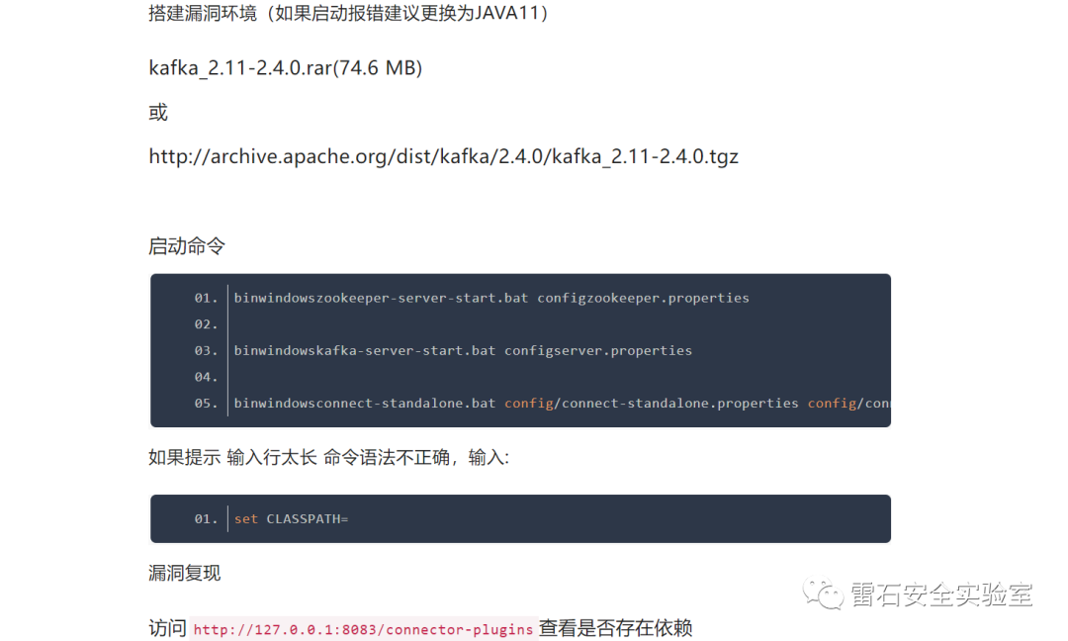The width and height of the screenshot is (1068, 641).
Task: Click the 漏洞复现 heading
Action: pos(185,573)
